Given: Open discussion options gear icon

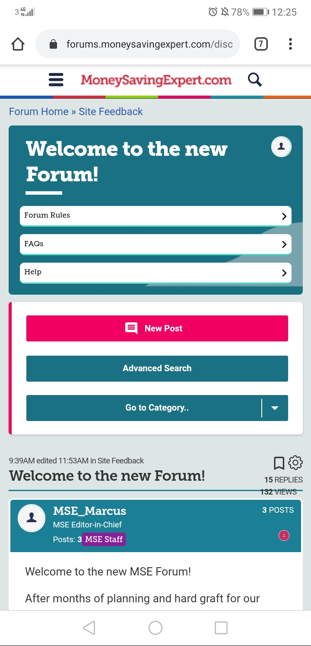Looking at the screenshot, I should coord(295,463).
